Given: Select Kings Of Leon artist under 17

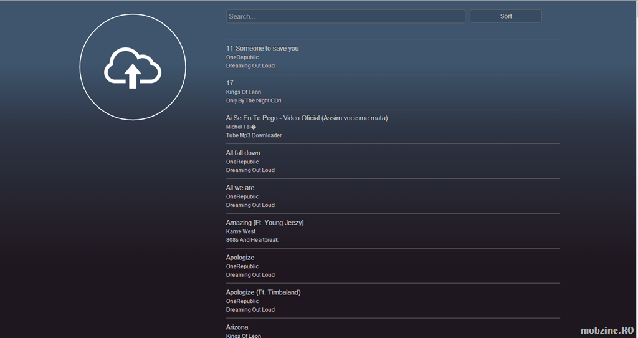Looking at the screenshot, I should tap(244, 92).
